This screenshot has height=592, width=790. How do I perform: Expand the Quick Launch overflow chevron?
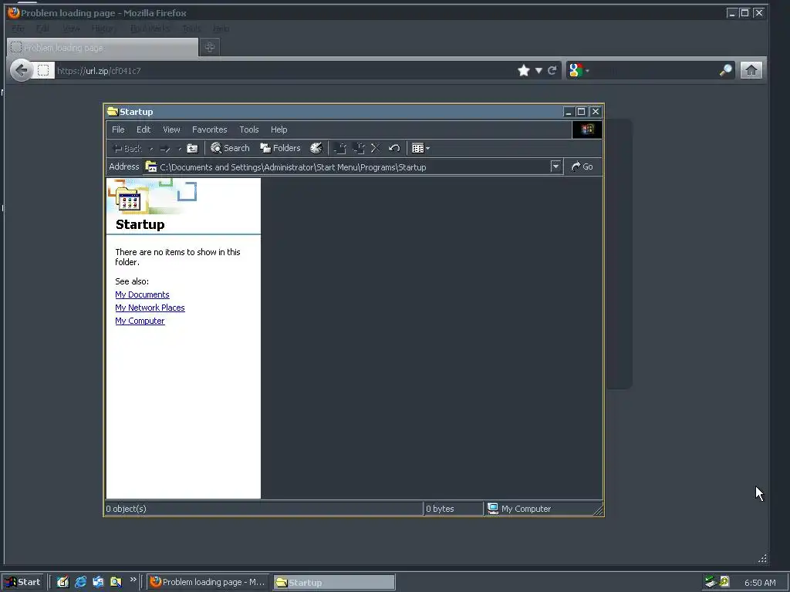pos(133,580)
